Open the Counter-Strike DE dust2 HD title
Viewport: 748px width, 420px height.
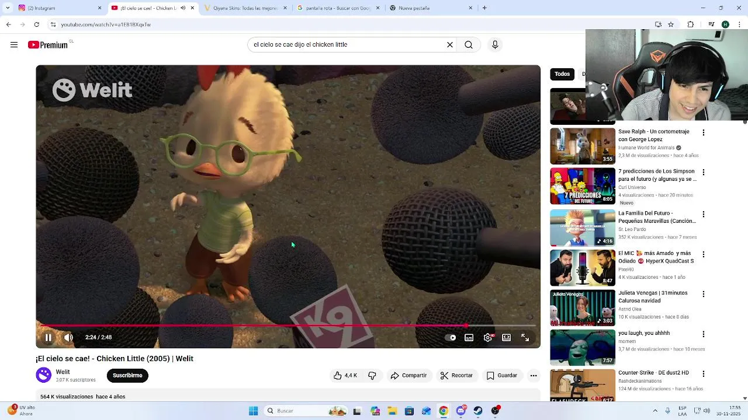coord(653,373)
